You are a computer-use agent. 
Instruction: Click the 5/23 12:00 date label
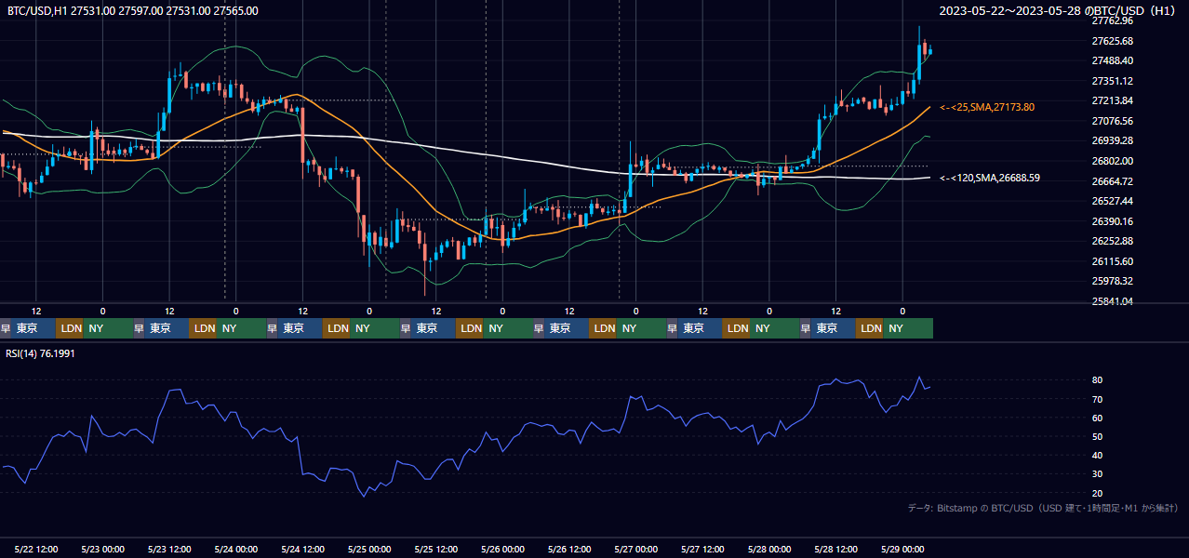[x=169, y=549]
